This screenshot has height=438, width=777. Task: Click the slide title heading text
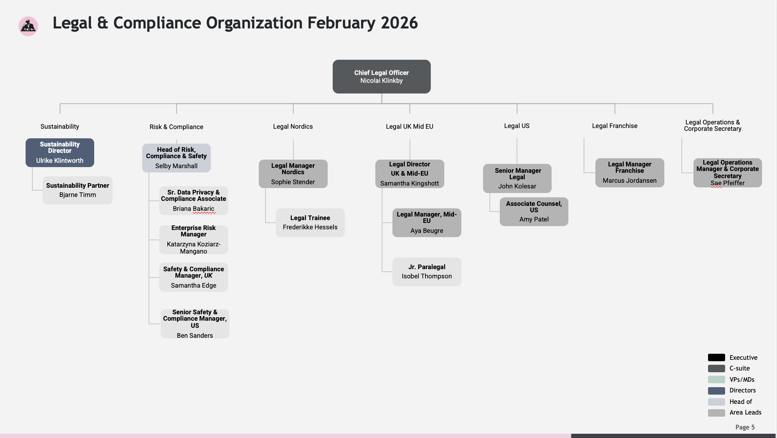click(x=235, y=23)
